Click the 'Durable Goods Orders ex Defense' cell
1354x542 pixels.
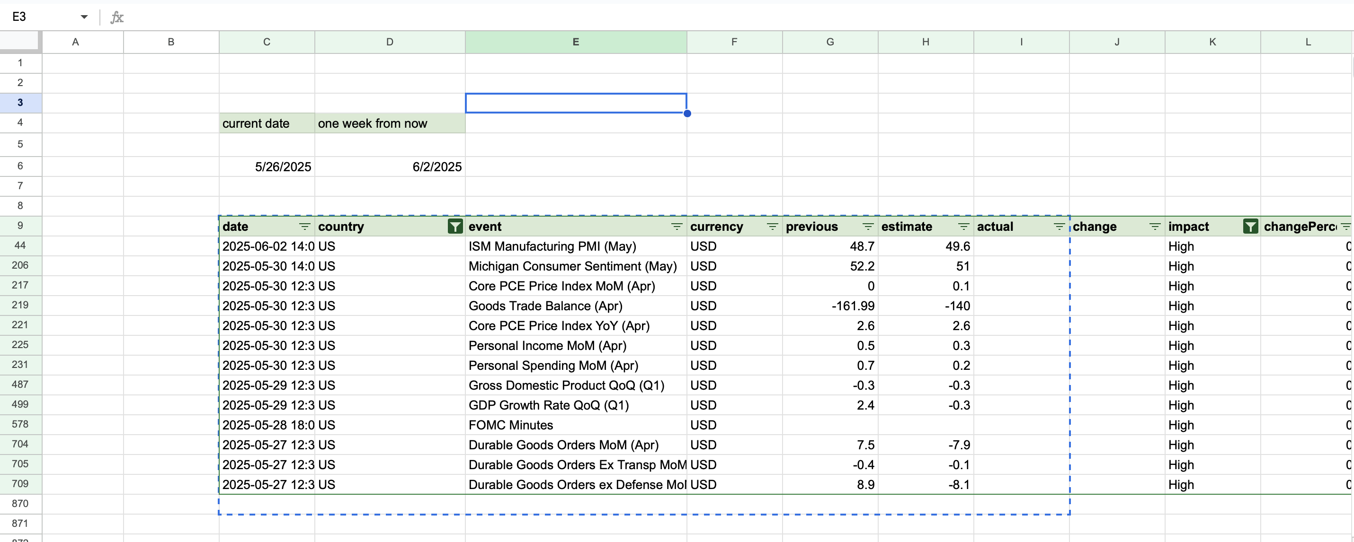pyautogui.click(x=576, y=485)
